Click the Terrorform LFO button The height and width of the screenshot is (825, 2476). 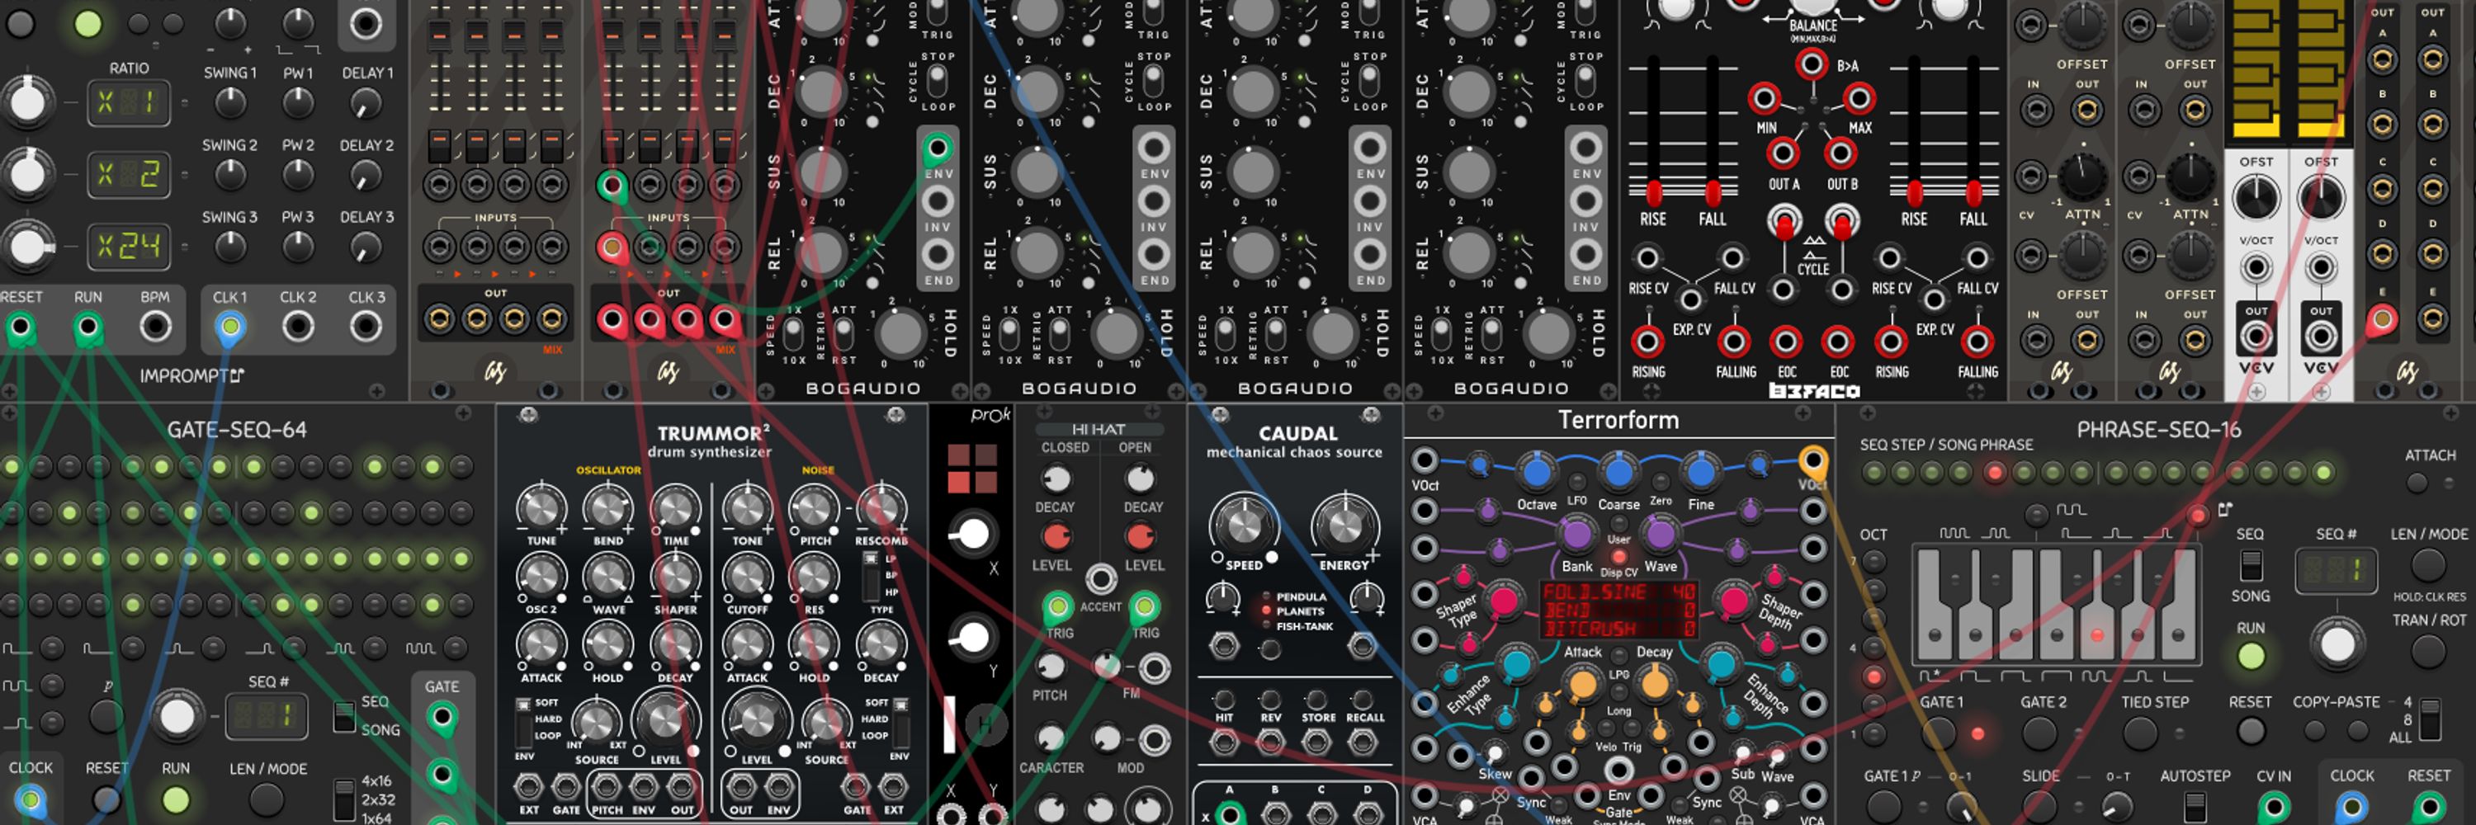click(x=1577, y=481)
